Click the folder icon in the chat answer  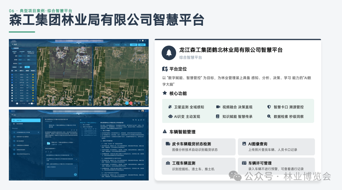pos(48,143)
